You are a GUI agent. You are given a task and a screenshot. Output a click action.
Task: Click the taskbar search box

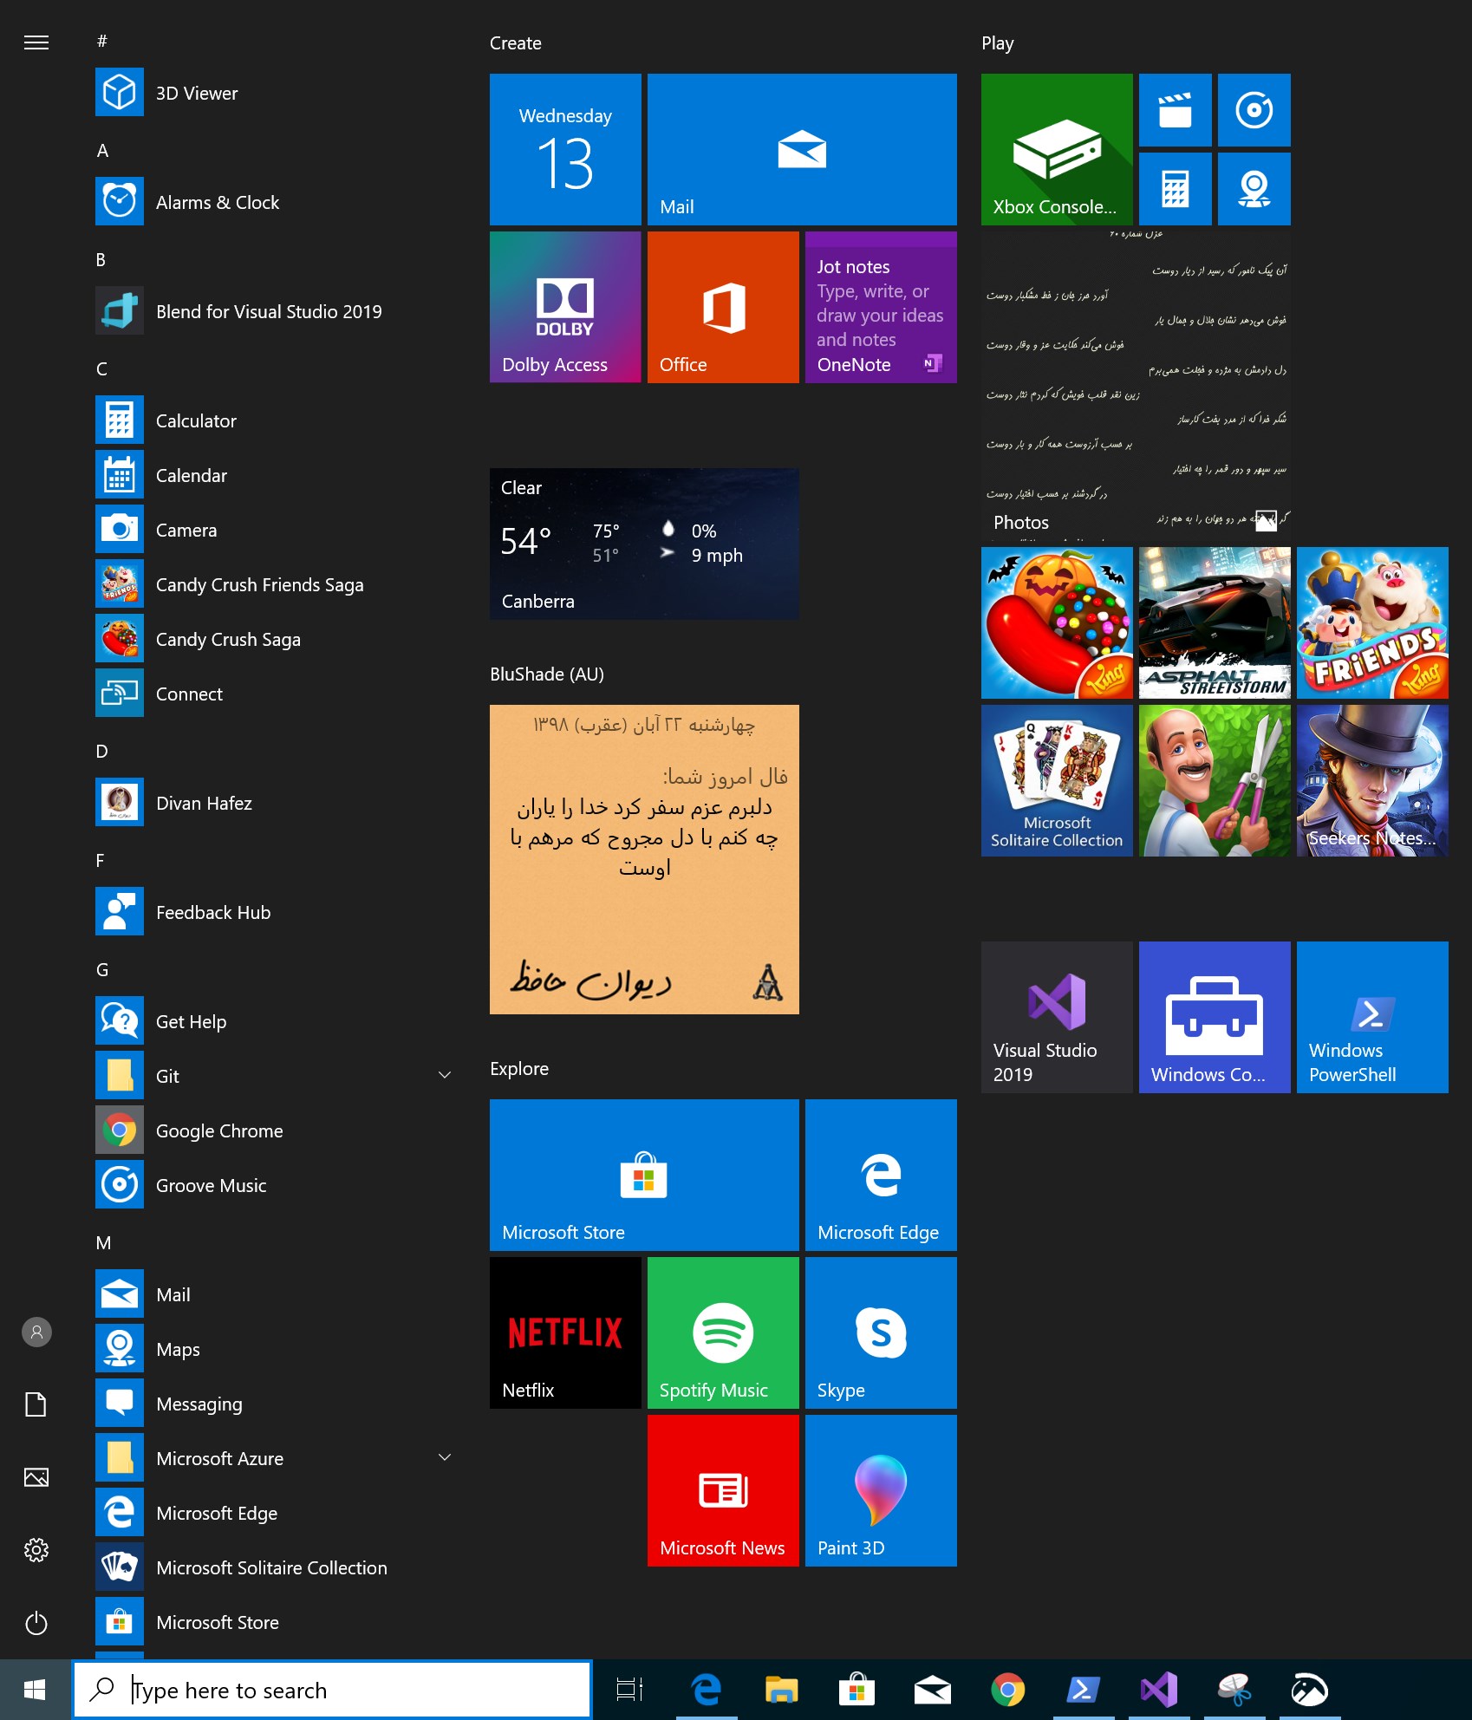pyautogui.click(x=333, y=1690)
